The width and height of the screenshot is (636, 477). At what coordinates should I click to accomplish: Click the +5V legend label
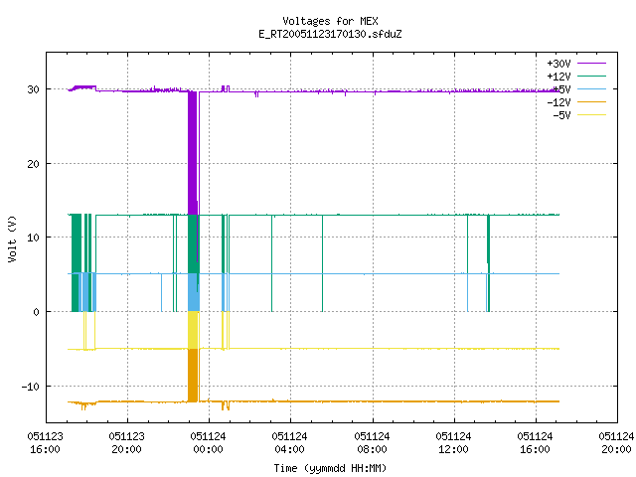(x=561, y=89)
